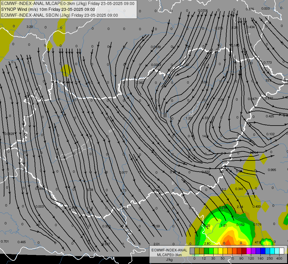Click the map value 0.622
The image size is (288, 264).
pyautogui.click(x=206, y=172)
